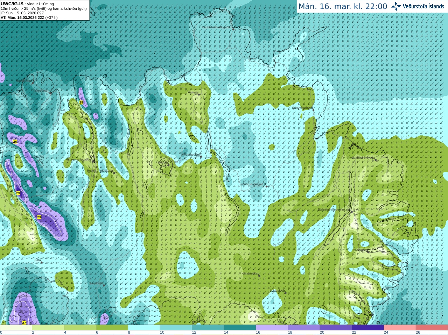448x335 pixels.
Task: Pick the 12–14 m/s legend swatch
Action: click(x=208, y=328)
